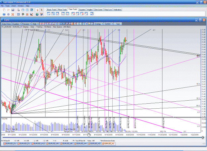Open the Precision dropdown
Screen dimensions: 207x151
pos(26,24)
